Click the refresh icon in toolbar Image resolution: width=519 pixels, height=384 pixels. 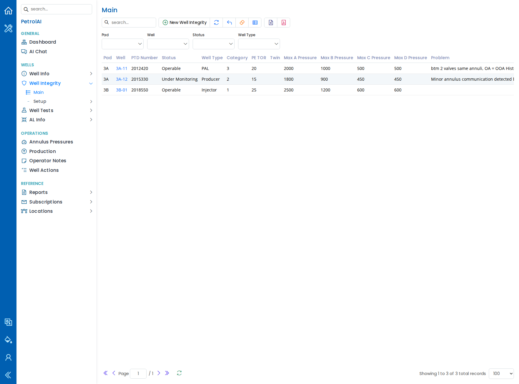point(216,22)
